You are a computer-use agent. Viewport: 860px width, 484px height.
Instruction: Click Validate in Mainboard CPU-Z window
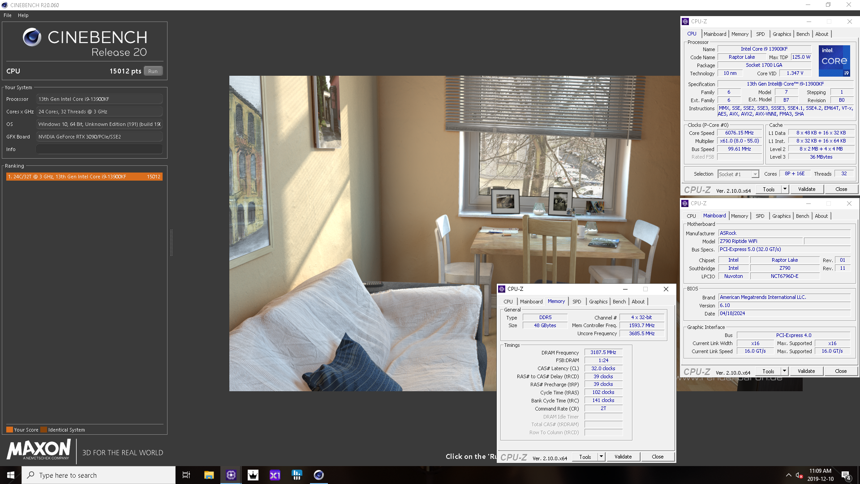pos(806,371)
